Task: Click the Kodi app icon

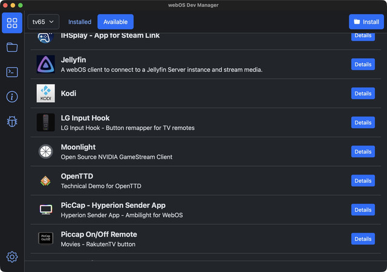Action: point(46,94)
